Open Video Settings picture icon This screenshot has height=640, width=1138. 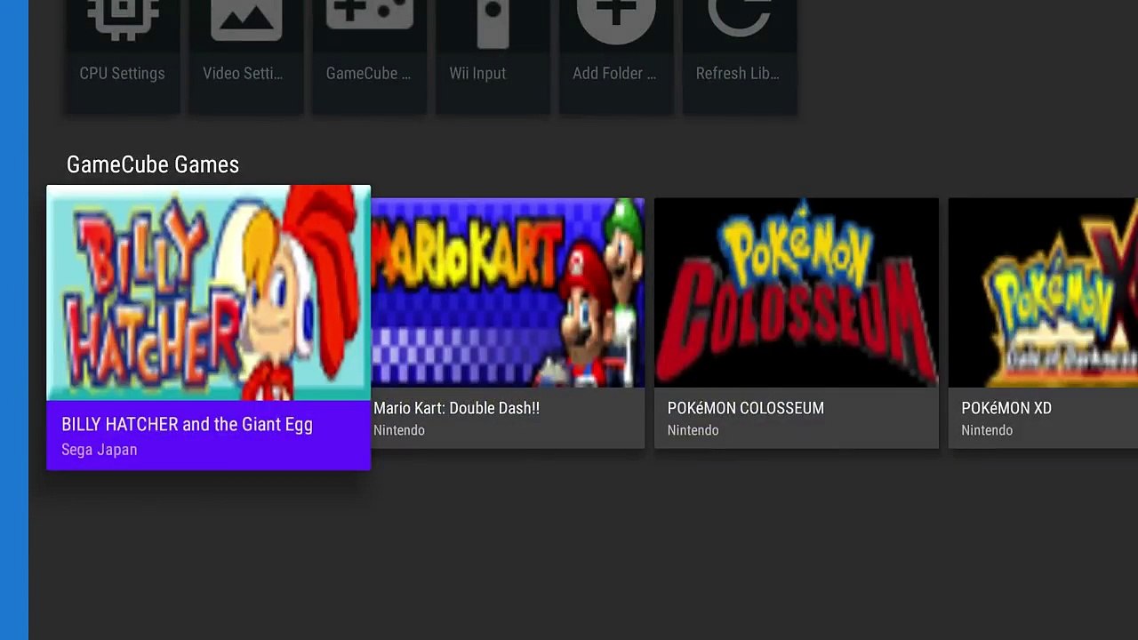pos(245,20)
